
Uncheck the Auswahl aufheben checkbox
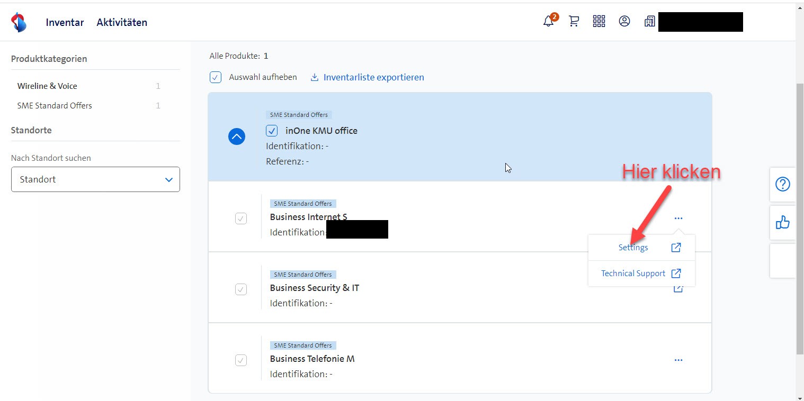point(216,77)
